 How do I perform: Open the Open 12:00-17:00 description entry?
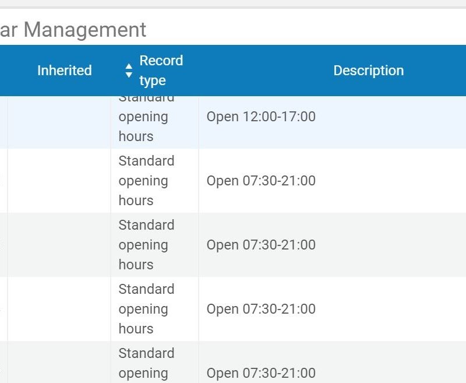click(261, 117)
